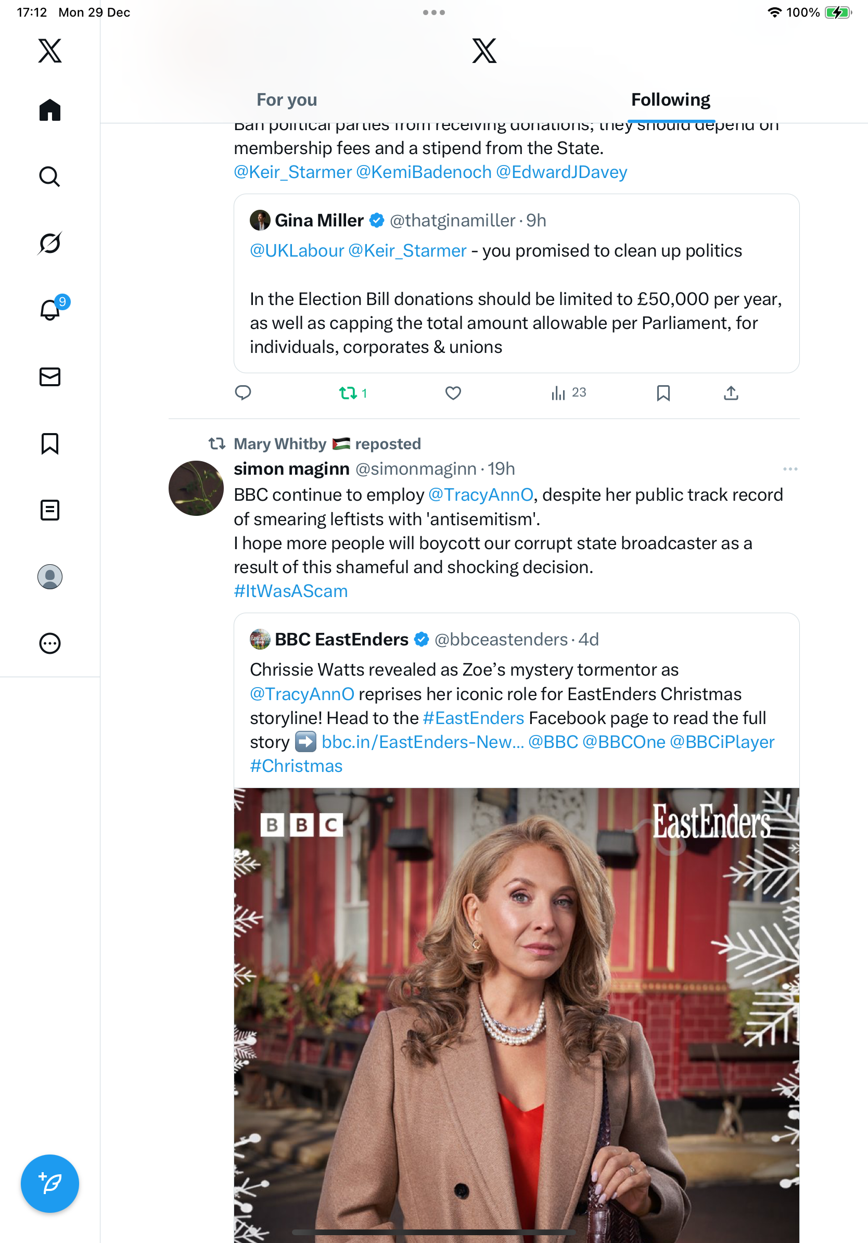Open the @KemiBadenoch mention link
This screenshot has height=1243, width=868.
click(x=424, y=172)
